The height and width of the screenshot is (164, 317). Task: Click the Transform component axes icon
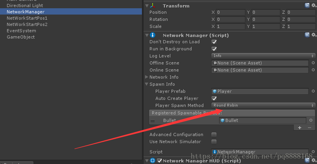coord(153,6)
